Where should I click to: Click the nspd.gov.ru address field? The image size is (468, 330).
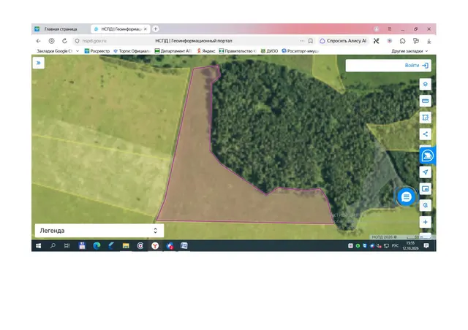pos(94,41)
